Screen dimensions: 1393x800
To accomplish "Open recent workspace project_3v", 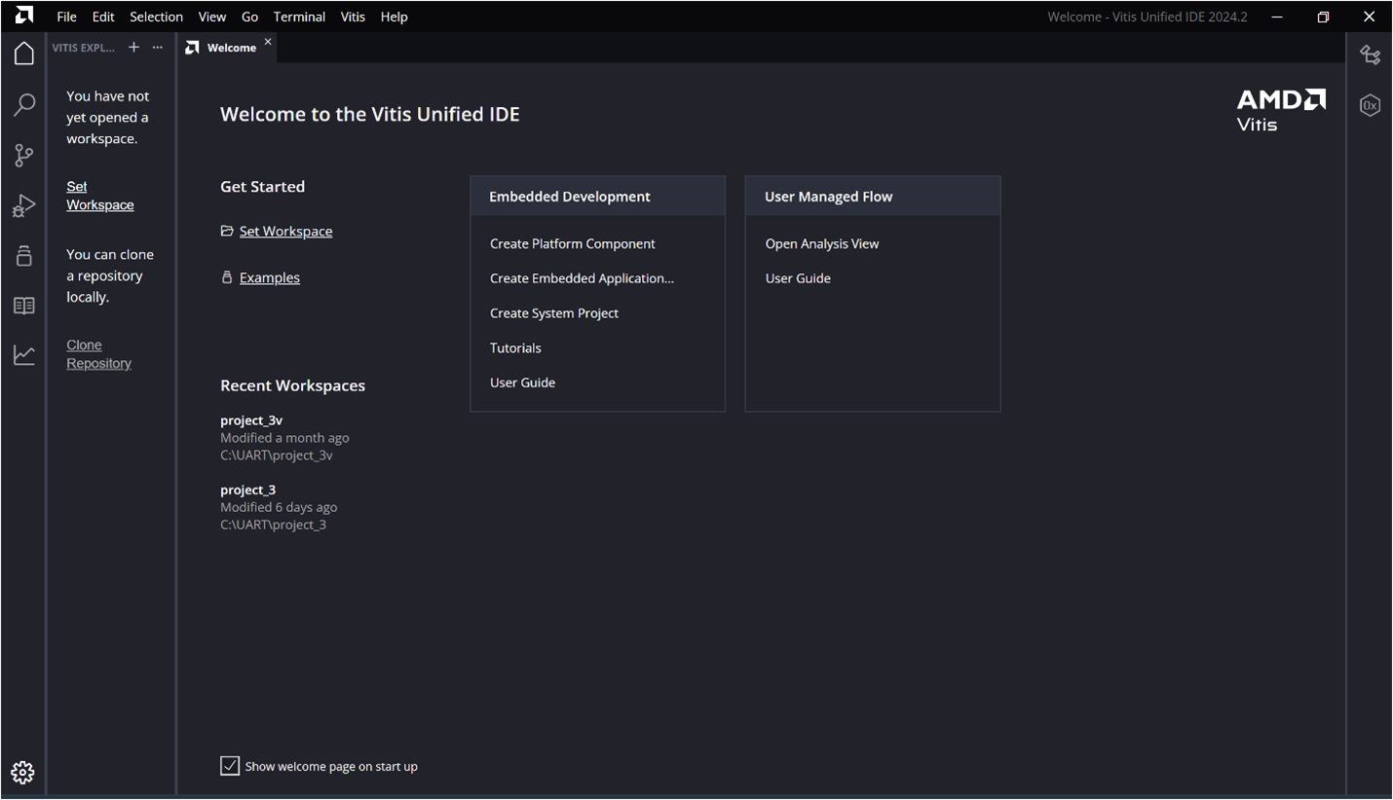I will pos(251,419).
